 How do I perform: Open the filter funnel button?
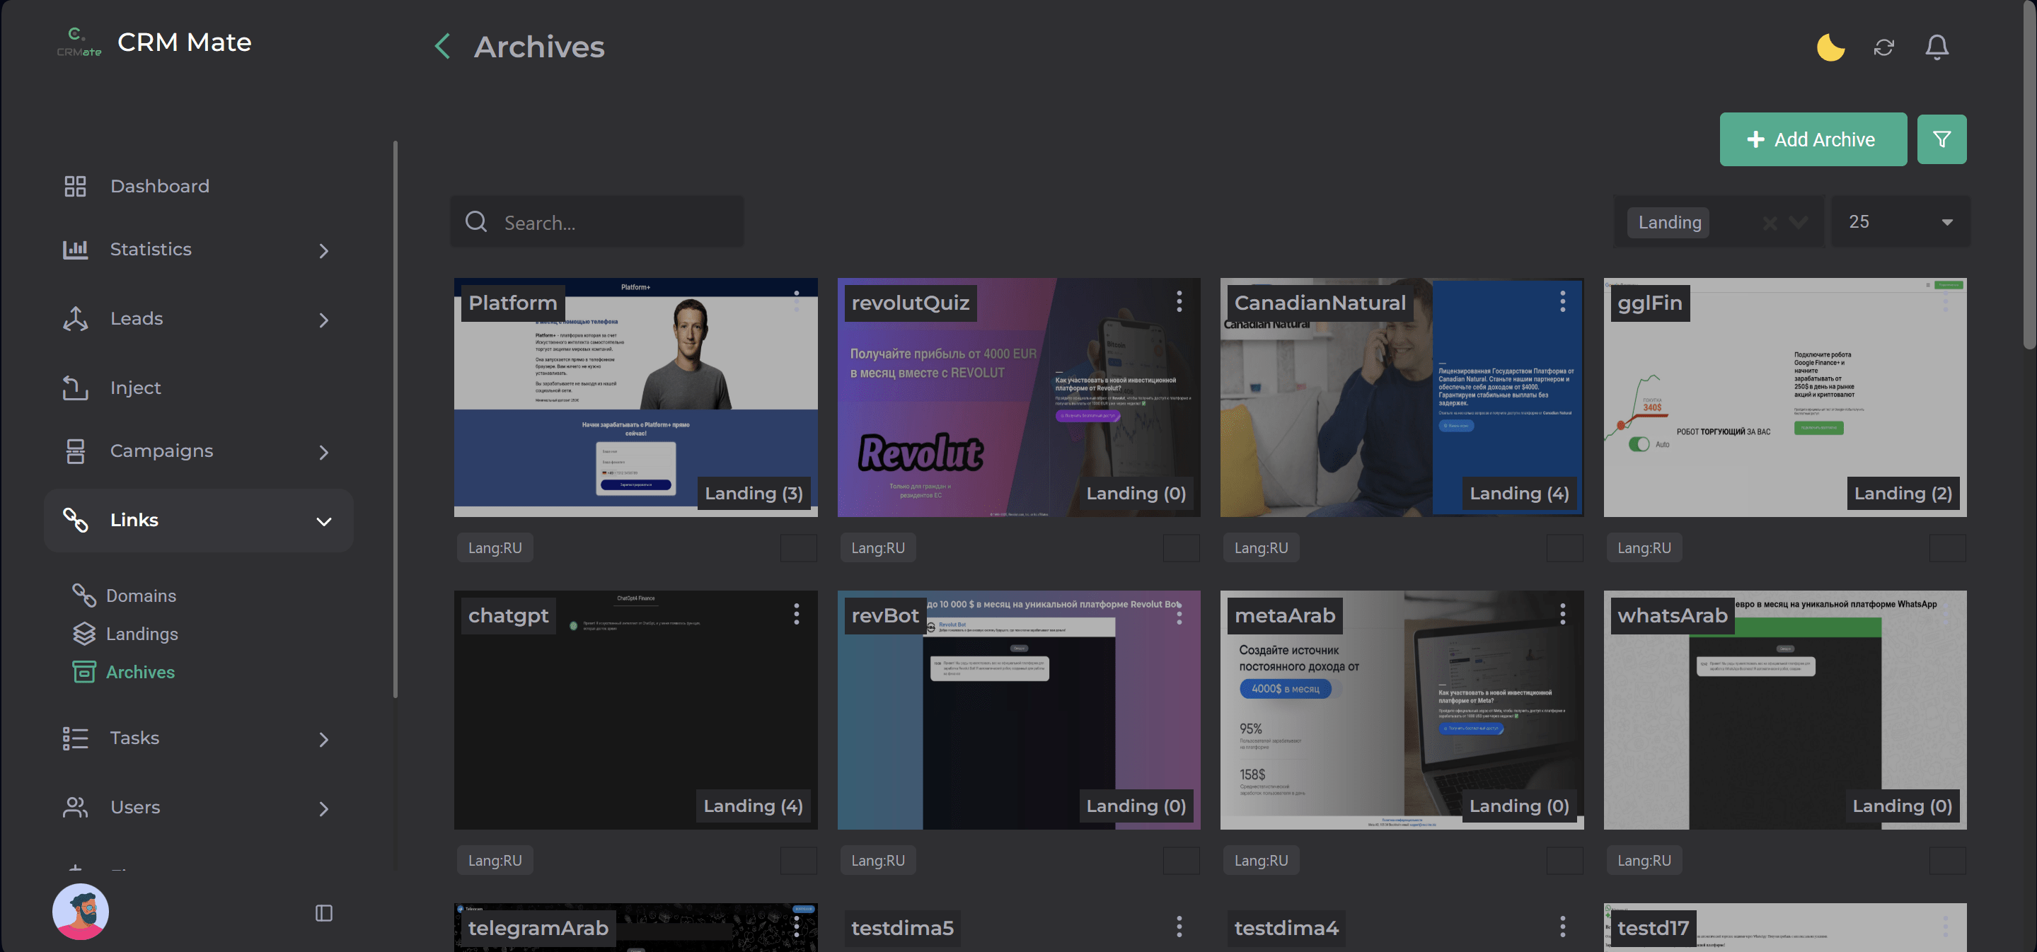click(1941, 139)
